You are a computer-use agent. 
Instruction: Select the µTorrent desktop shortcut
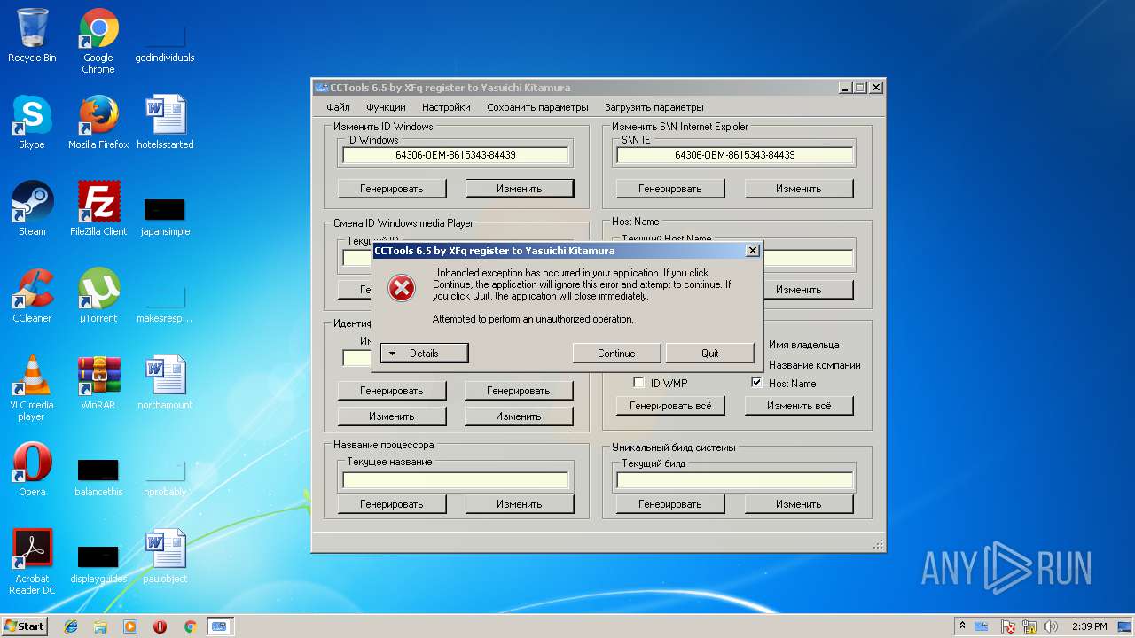pos(98,296)
